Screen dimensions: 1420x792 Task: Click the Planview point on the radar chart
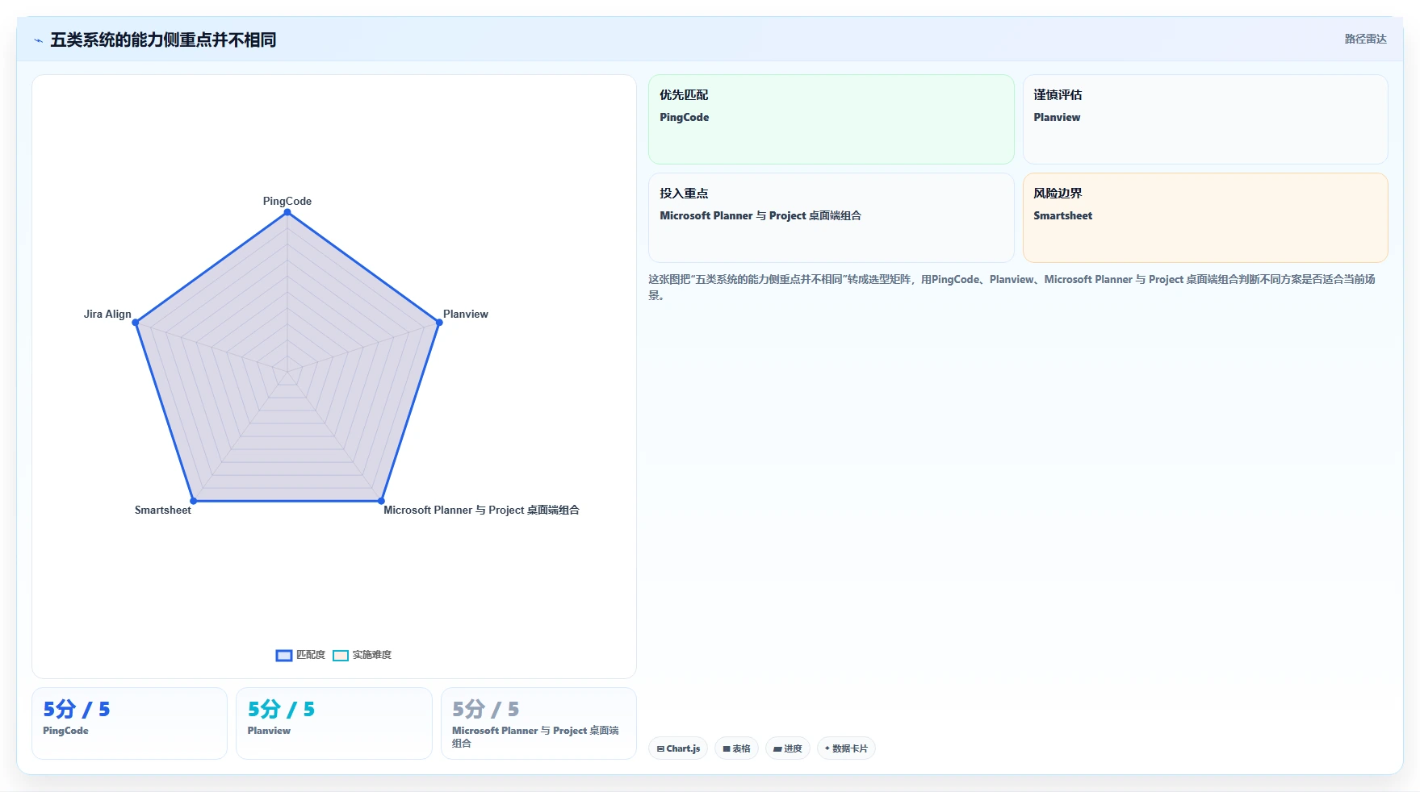pyautogui.click(x=439, y=323)
